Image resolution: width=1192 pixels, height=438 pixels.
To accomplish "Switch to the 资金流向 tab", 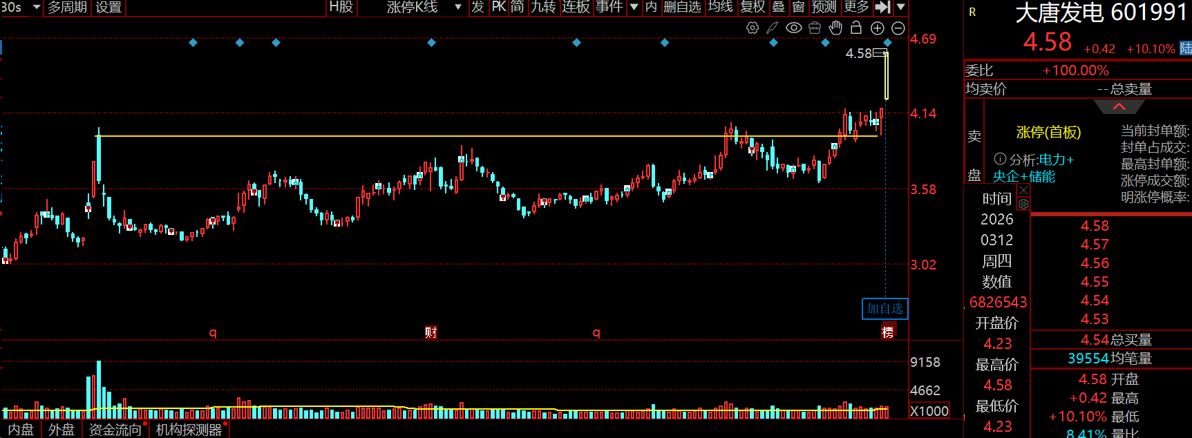I will point(115,430).
